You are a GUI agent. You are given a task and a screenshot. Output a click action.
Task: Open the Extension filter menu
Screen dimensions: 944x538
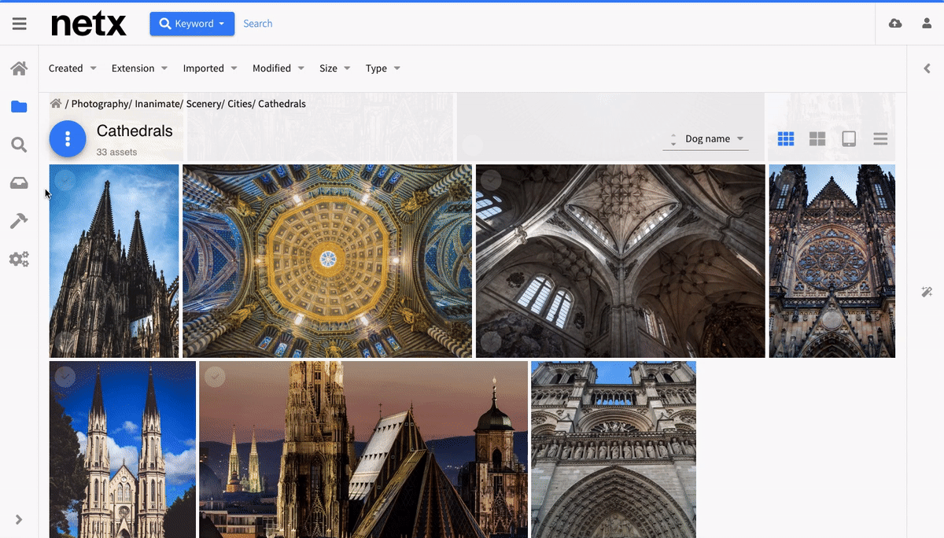139,68
